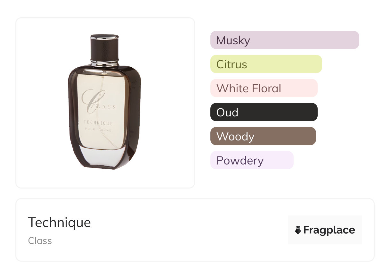
Task: Click the Technique perfume title
Action: click(x=59, y=222)
